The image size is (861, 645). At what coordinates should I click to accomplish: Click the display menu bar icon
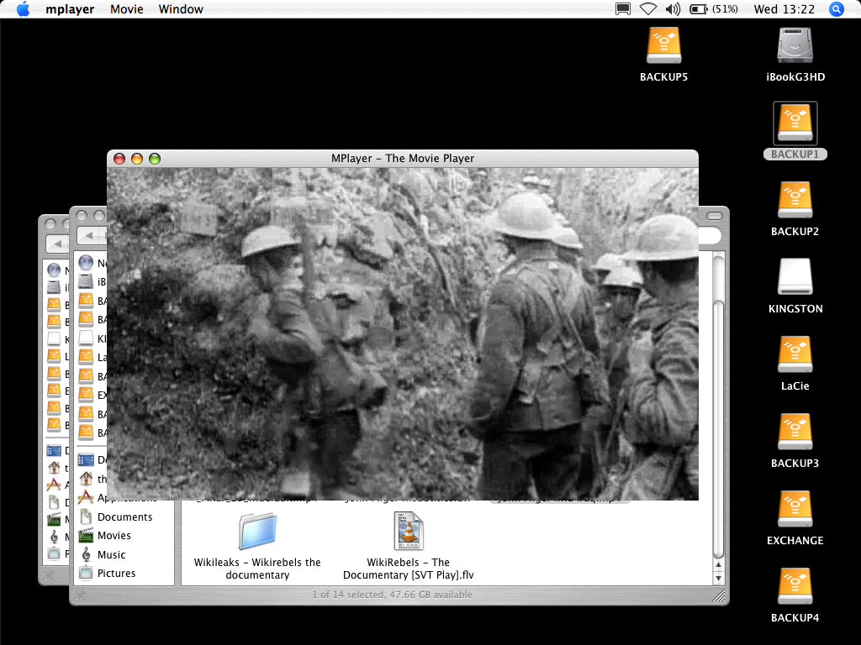(623, 9)
